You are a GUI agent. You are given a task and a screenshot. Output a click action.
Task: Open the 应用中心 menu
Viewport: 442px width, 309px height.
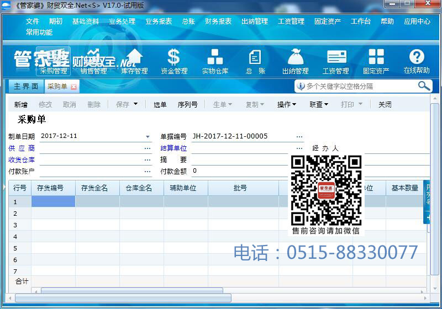(x=417, y=22)
